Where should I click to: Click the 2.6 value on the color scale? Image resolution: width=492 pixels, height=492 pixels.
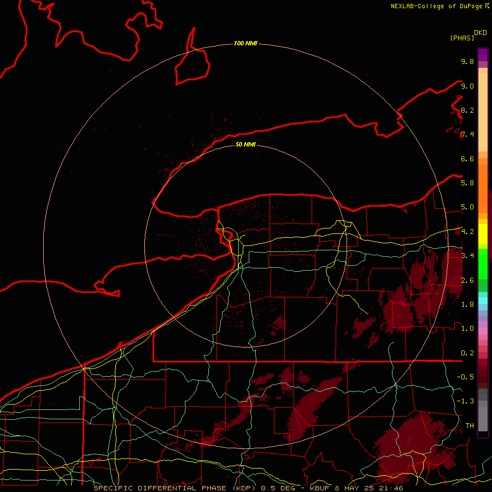click(467, 280)
